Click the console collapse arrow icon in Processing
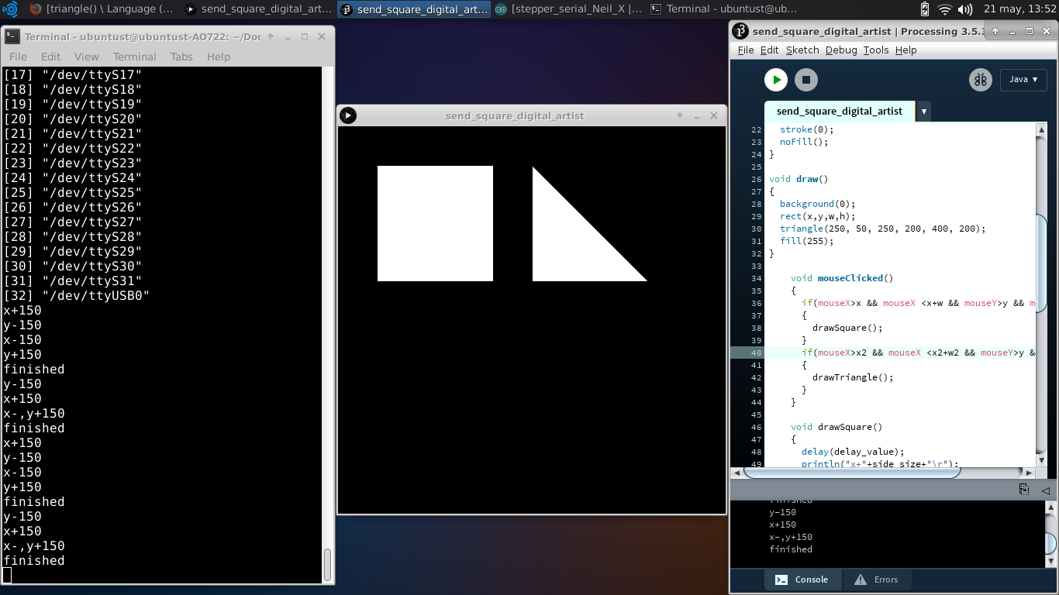This screenshot has height=595, width=1059. (x=1045, y=490)
